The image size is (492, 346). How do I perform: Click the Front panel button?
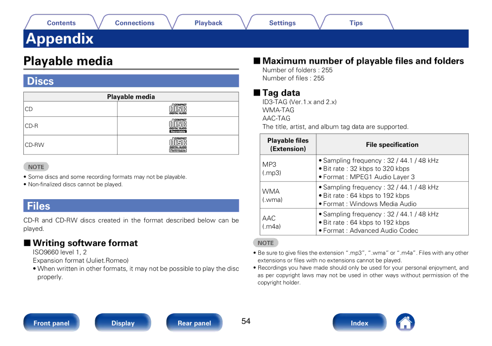[x=51, y=322]
